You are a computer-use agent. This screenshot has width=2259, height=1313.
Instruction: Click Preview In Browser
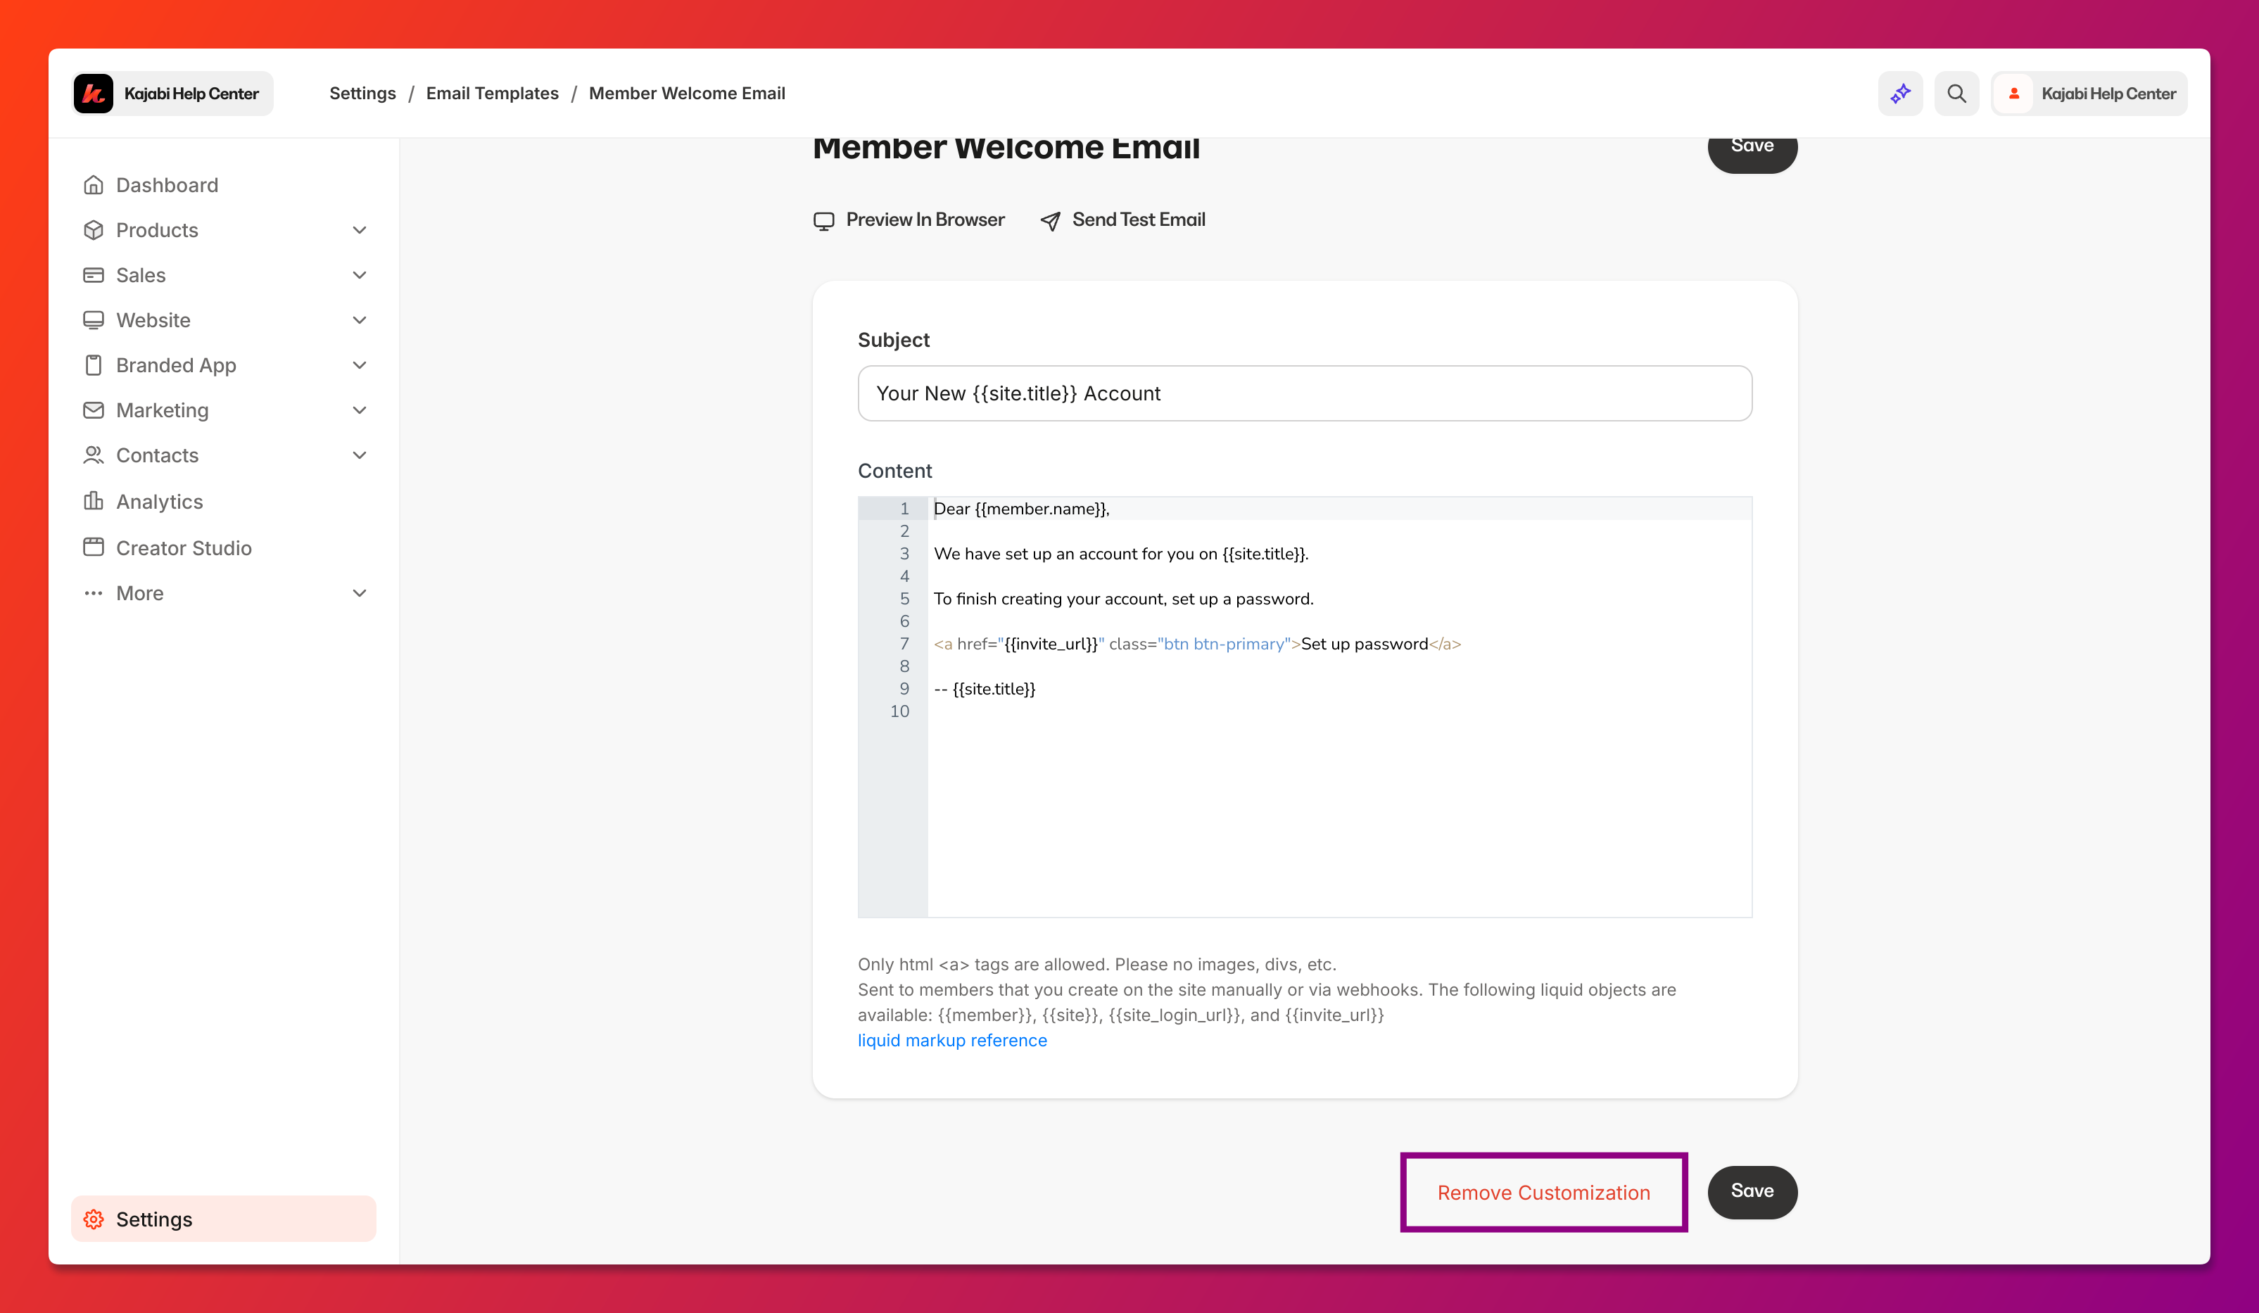click(909, 220)
